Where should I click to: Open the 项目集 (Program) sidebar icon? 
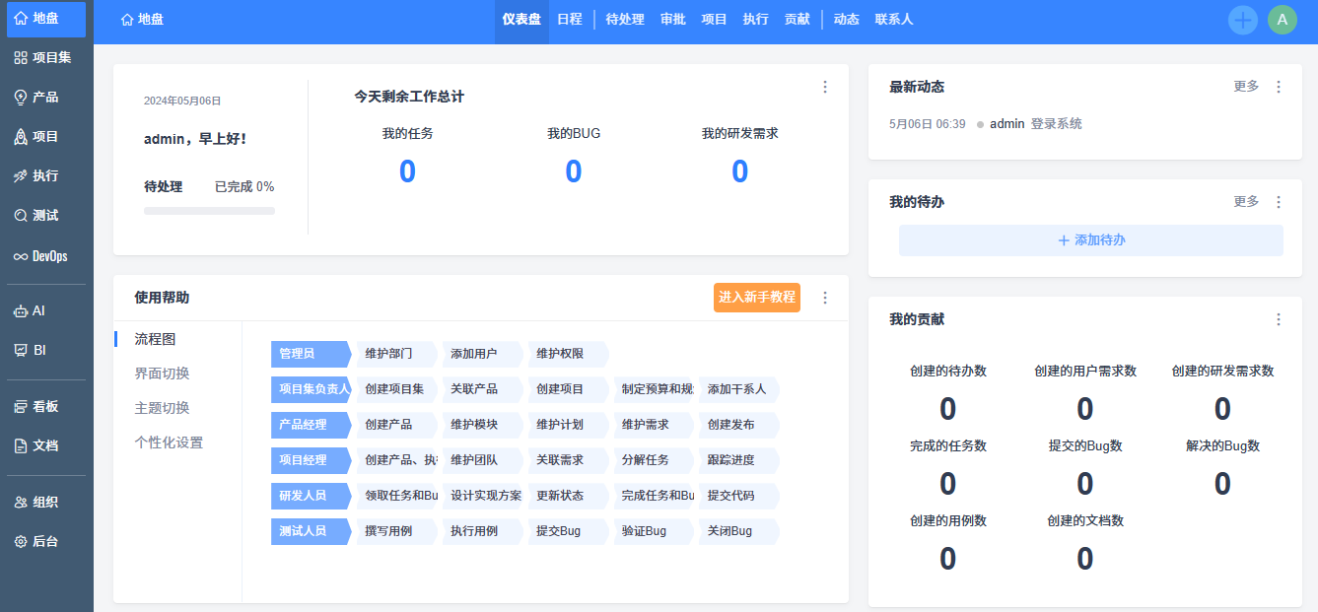pos(21,58)
